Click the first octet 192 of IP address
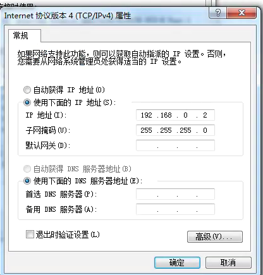The image size is (263, 275). [146, 115]
